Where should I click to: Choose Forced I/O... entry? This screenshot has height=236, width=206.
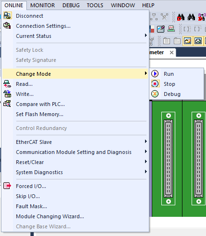pyautogui.click(x=75, y=186)
